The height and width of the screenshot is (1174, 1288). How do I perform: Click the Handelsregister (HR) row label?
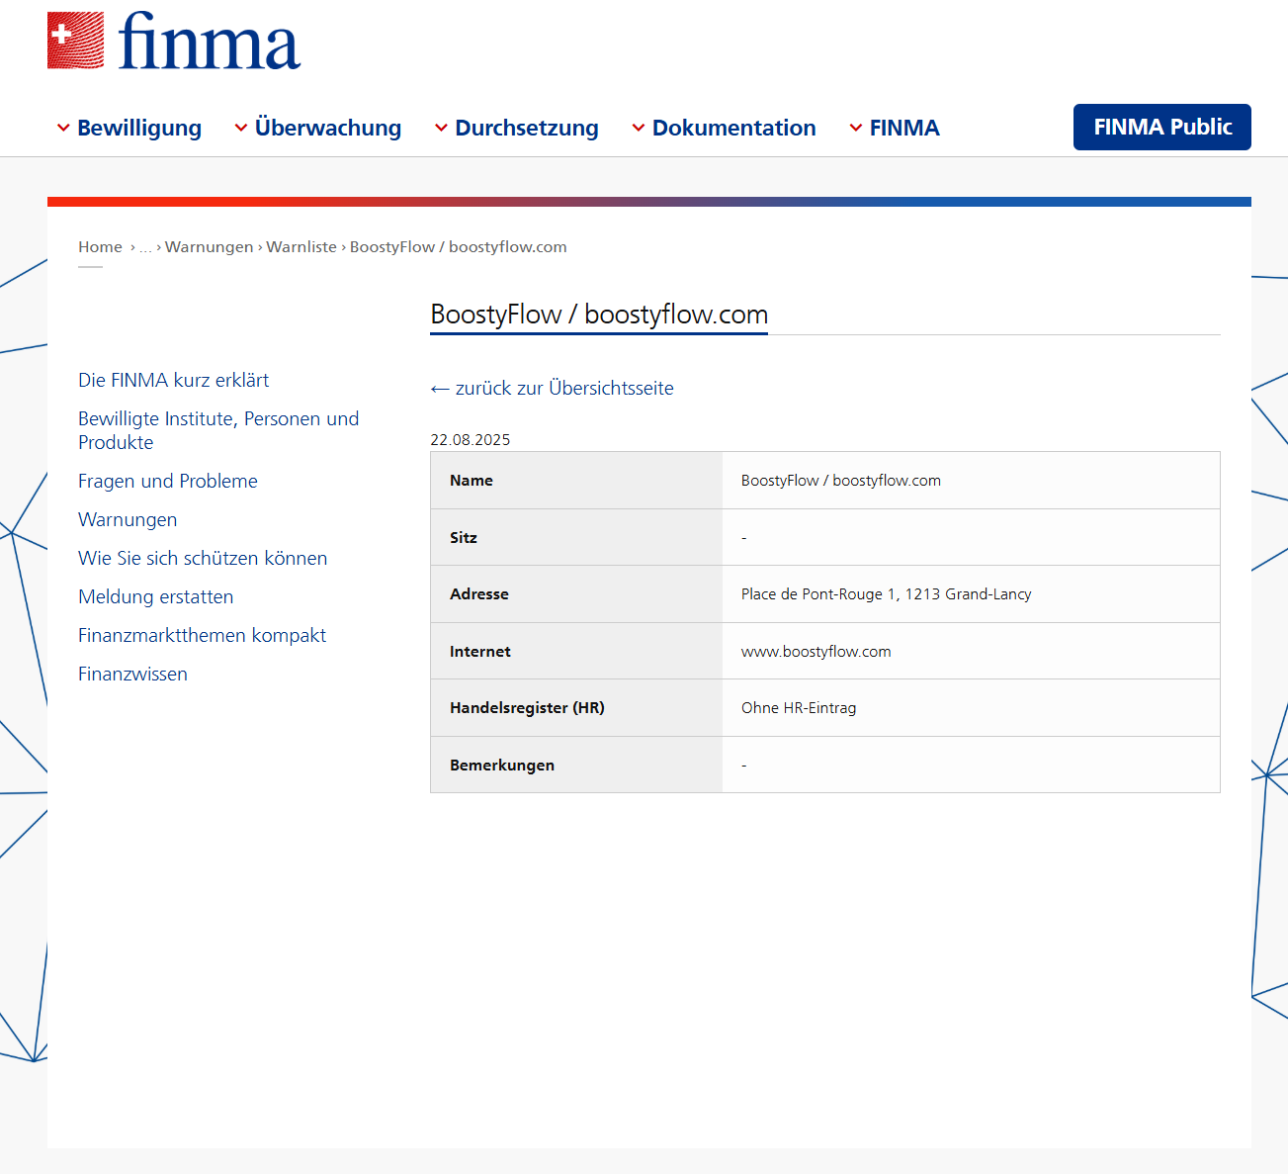pyautogui.click(x=527, y=708)
